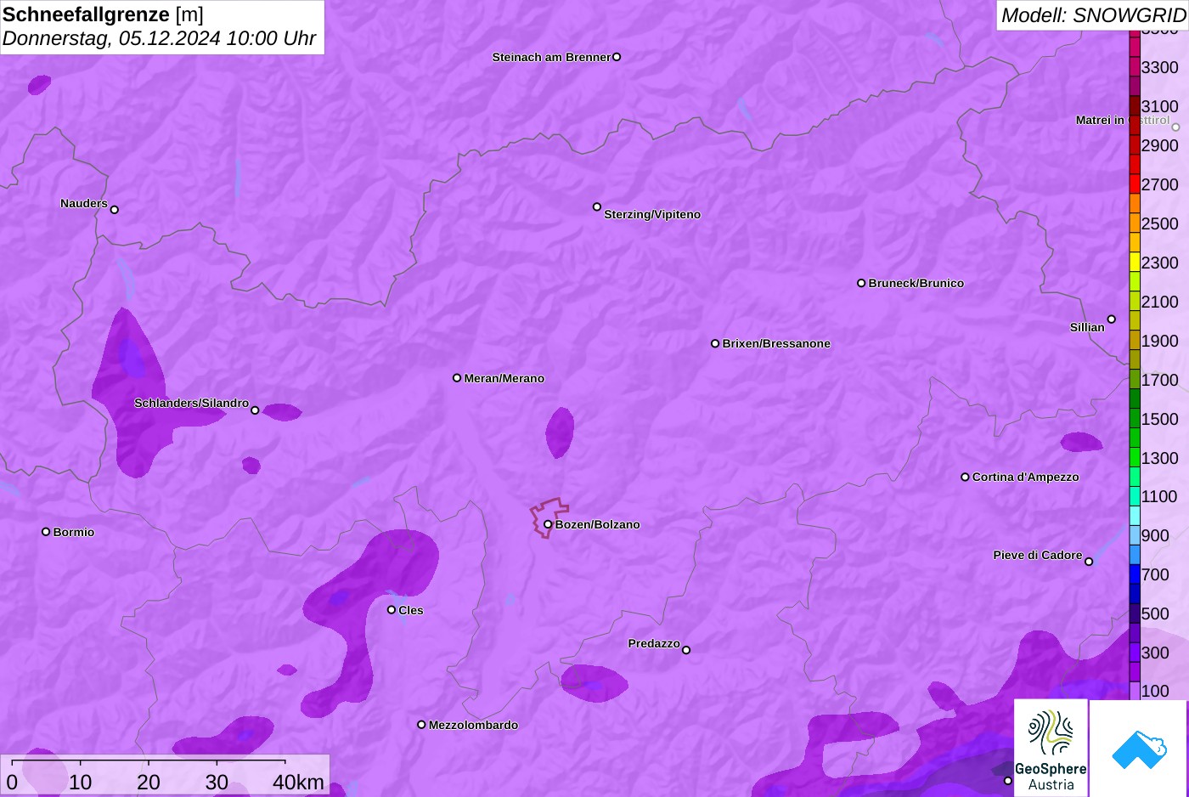Viewport: 1189px width, 797px height.
Task: Click the Bruneck/Brunico location marker
Action: [x=861, y=283]
